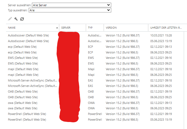Viewport: 187px width, 129px height.
Task: Select ecp row dated 06.06.2023 09:25
Action: [95, 52]
